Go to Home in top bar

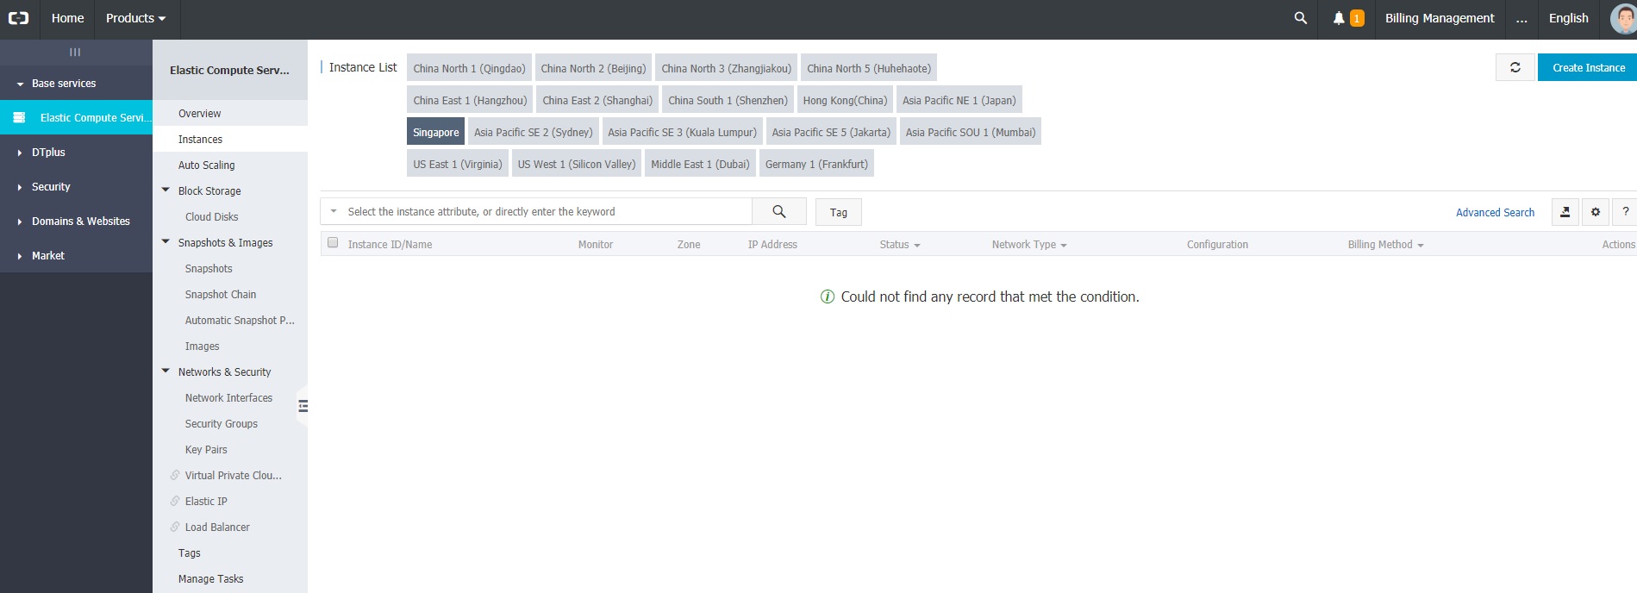pyautogui.click(x=67, y=18)
